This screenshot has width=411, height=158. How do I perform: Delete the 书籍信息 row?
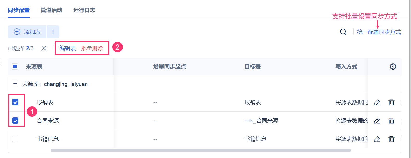tap(391, 139)
